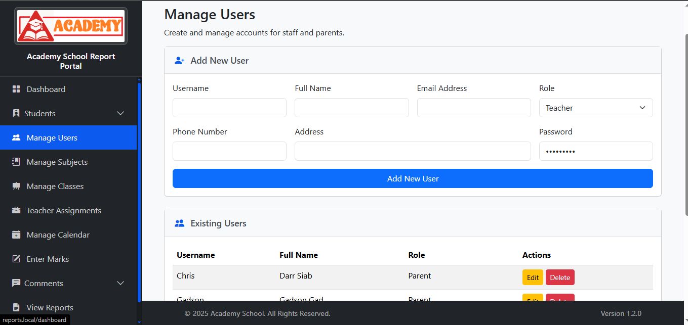This screenshot has width=688, height=325.
Task: Click the Academy logo image
Action: pyautogui.click(x=71, y=26)
